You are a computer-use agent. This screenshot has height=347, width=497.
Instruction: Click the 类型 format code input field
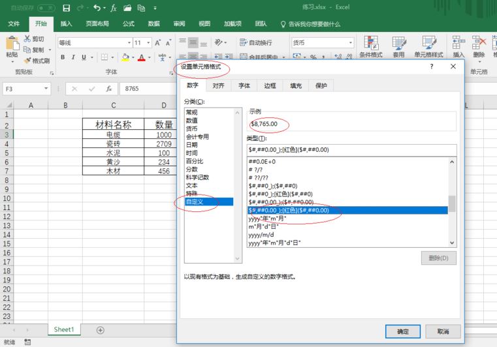tap(351, 150)
